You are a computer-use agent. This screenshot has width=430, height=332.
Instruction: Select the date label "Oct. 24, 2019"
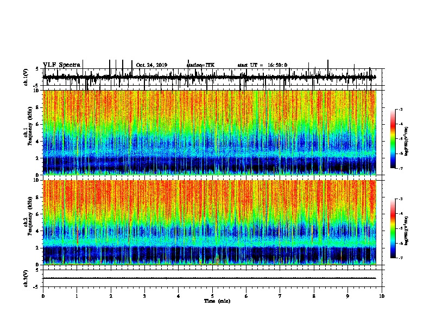[x=151, y=65]
